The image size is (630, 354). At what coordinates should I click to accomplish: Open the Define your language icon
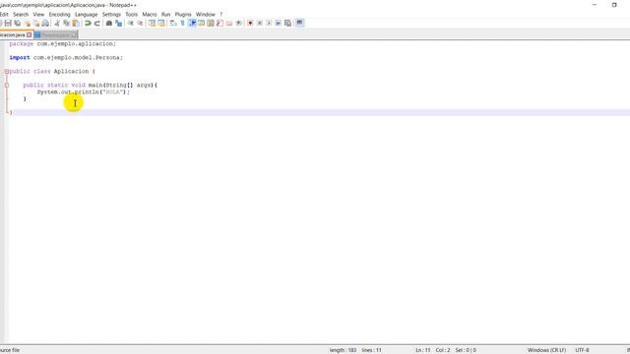(x=201, y=24)
